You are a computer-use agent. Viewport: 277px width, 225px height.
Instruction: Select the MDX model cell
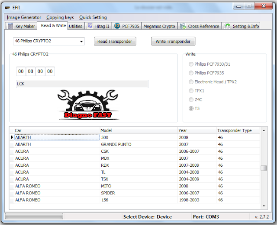click(x=138, y=158)
